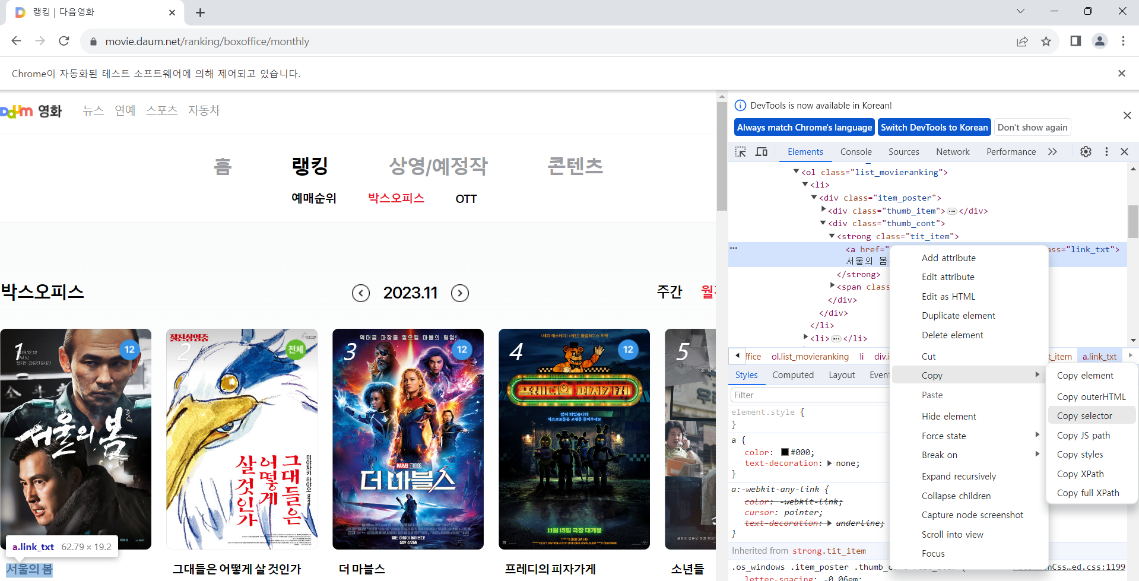Select the Layout tab
Viewport: 1139px width, 581px height.
click(842, 375)
